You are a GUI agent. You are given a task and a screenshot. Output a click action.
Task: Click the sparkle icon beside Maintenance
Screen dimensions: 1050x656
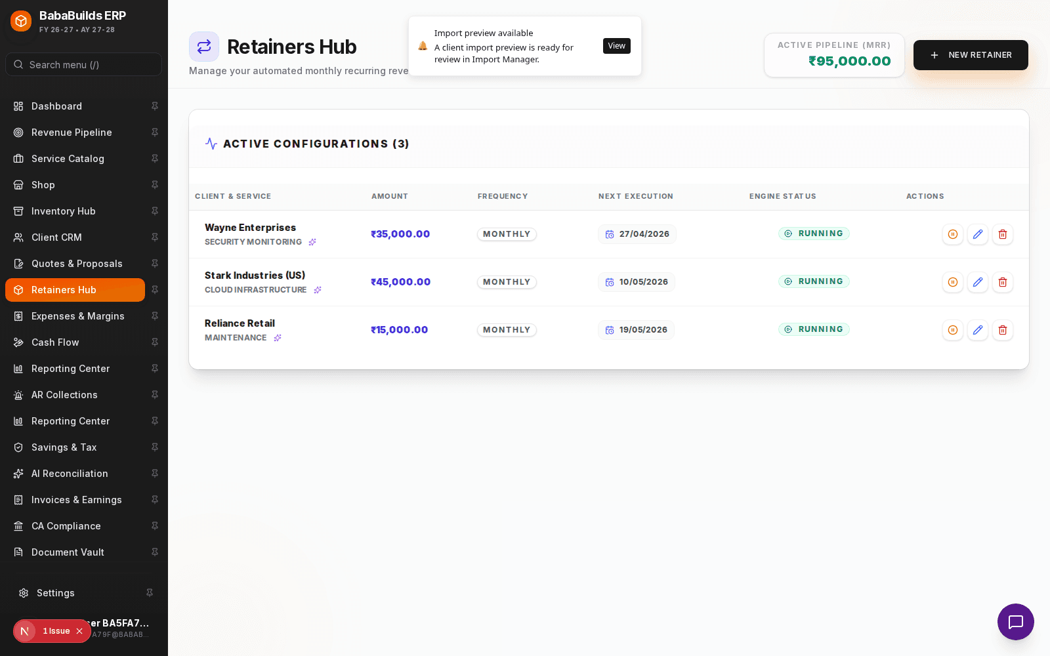point(278,338)
